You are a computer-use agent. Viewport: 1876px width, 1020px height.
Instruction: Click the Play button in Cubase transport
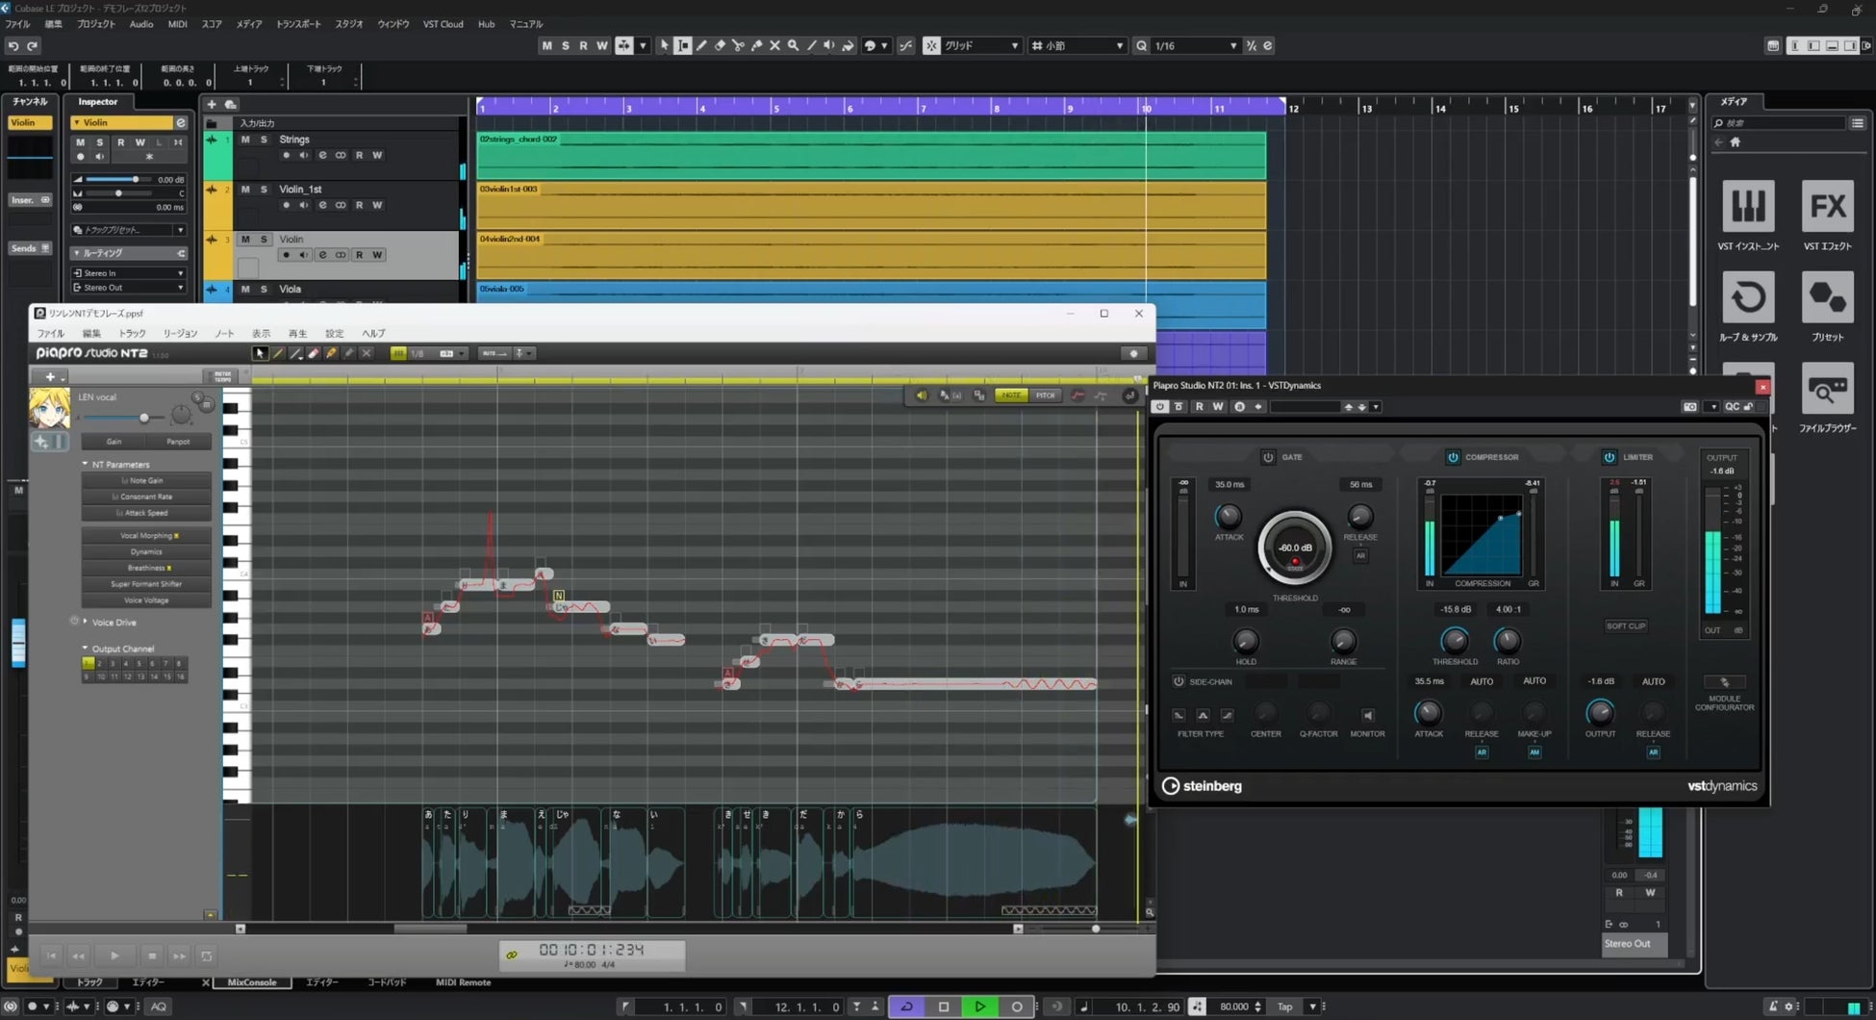click(979, 1007)
